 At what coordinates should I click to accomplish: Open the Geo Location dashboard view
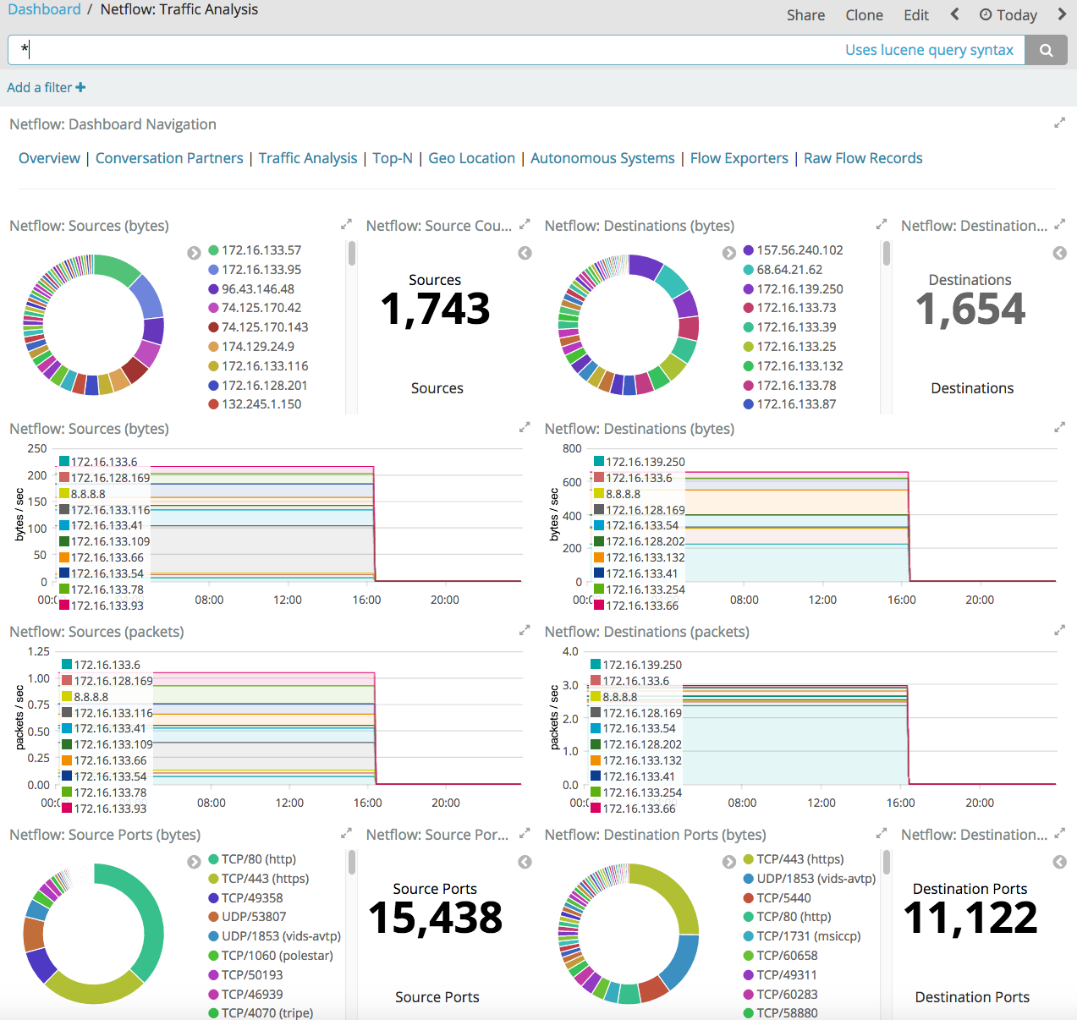coord(471,157)
